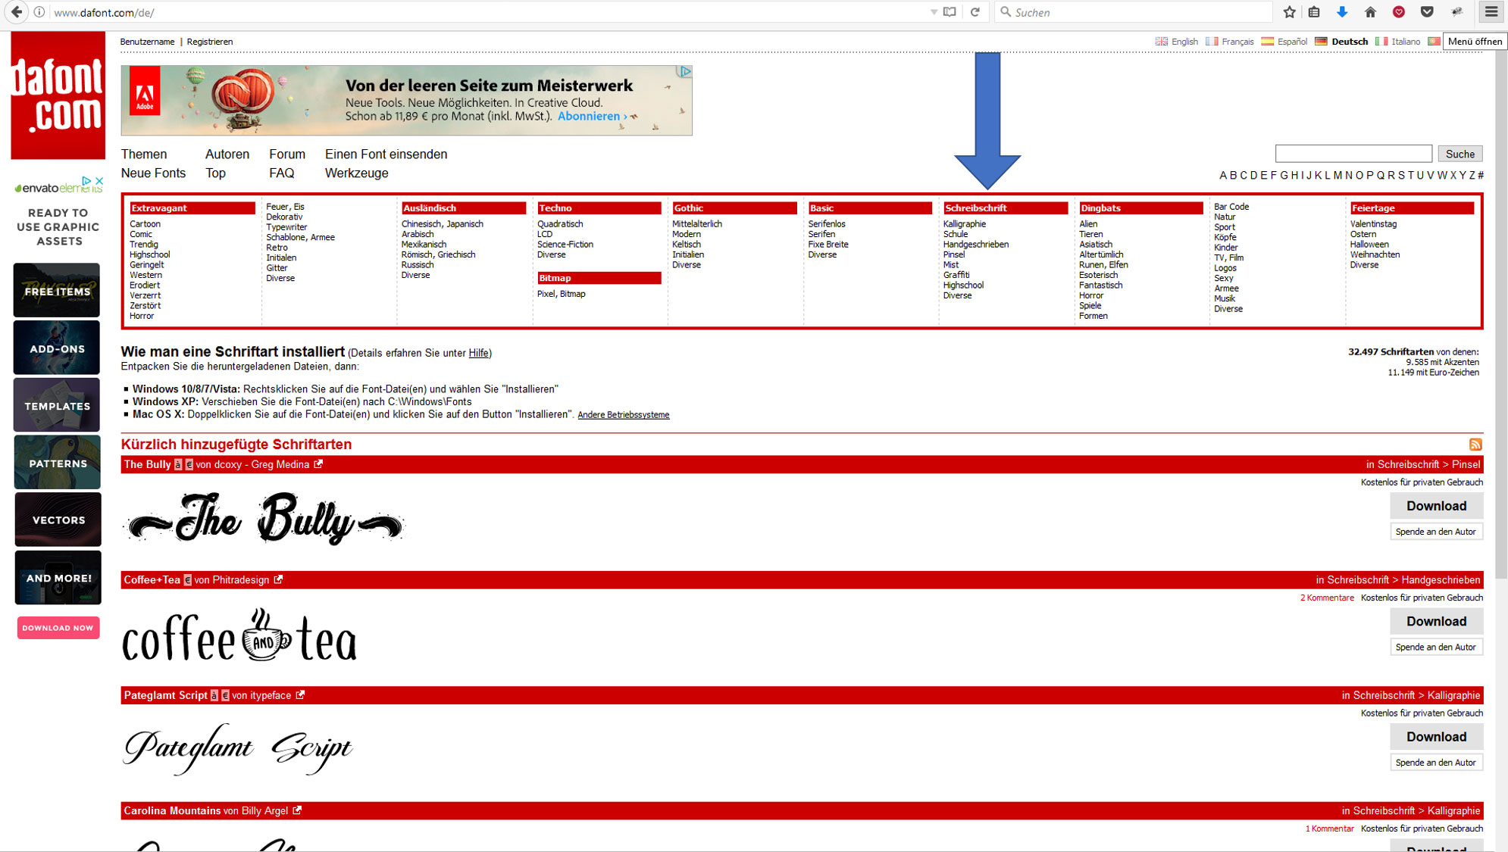The image size is (1508, 852).
Task: Open Einen Font einsenden
Action: tap(386, 154)
